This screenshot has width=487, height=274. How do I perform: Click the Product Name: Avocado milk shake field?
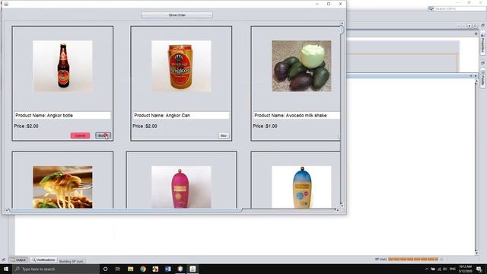pos(296,115)
